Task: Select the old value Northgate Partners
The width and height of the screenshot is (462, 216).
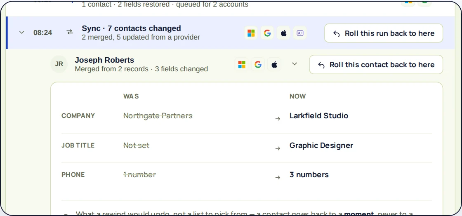Action: click(x=158, y=116)
